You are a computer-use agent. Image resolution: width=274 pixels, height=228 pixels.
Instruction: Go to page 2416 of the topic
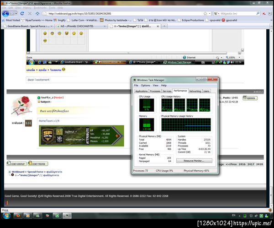click(242, 164)
